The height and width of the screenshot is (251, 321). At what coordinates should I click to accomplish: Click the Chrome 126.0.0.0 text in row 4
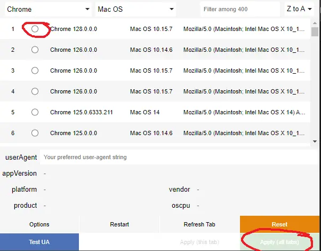coord(74,91)
